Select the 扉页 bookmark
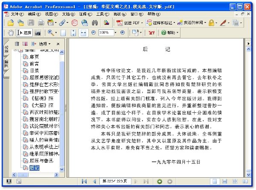The width and height of the screenshot is (256, 190). coord(34,57)
